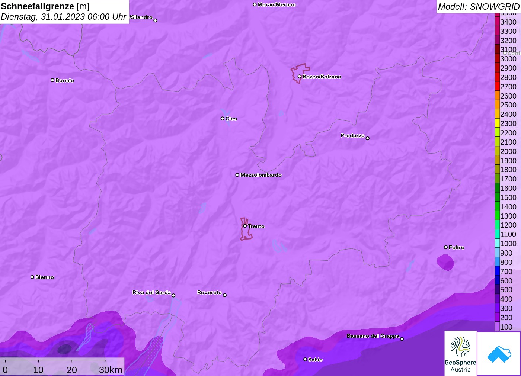Click the 2700 m red legend swatch
This screenshot has height=376, width=521.
[x=497, y=87]
